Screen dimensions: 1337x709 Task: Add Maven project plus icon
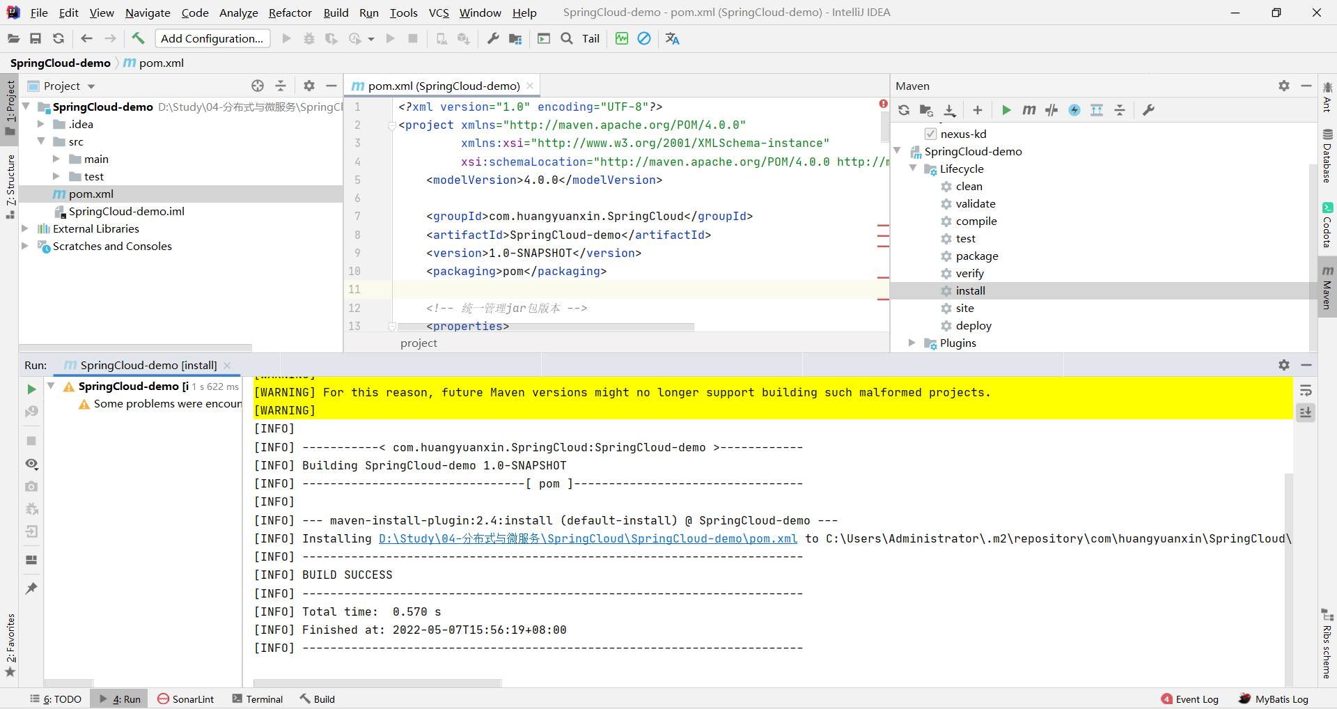click(x=978, y=110)
